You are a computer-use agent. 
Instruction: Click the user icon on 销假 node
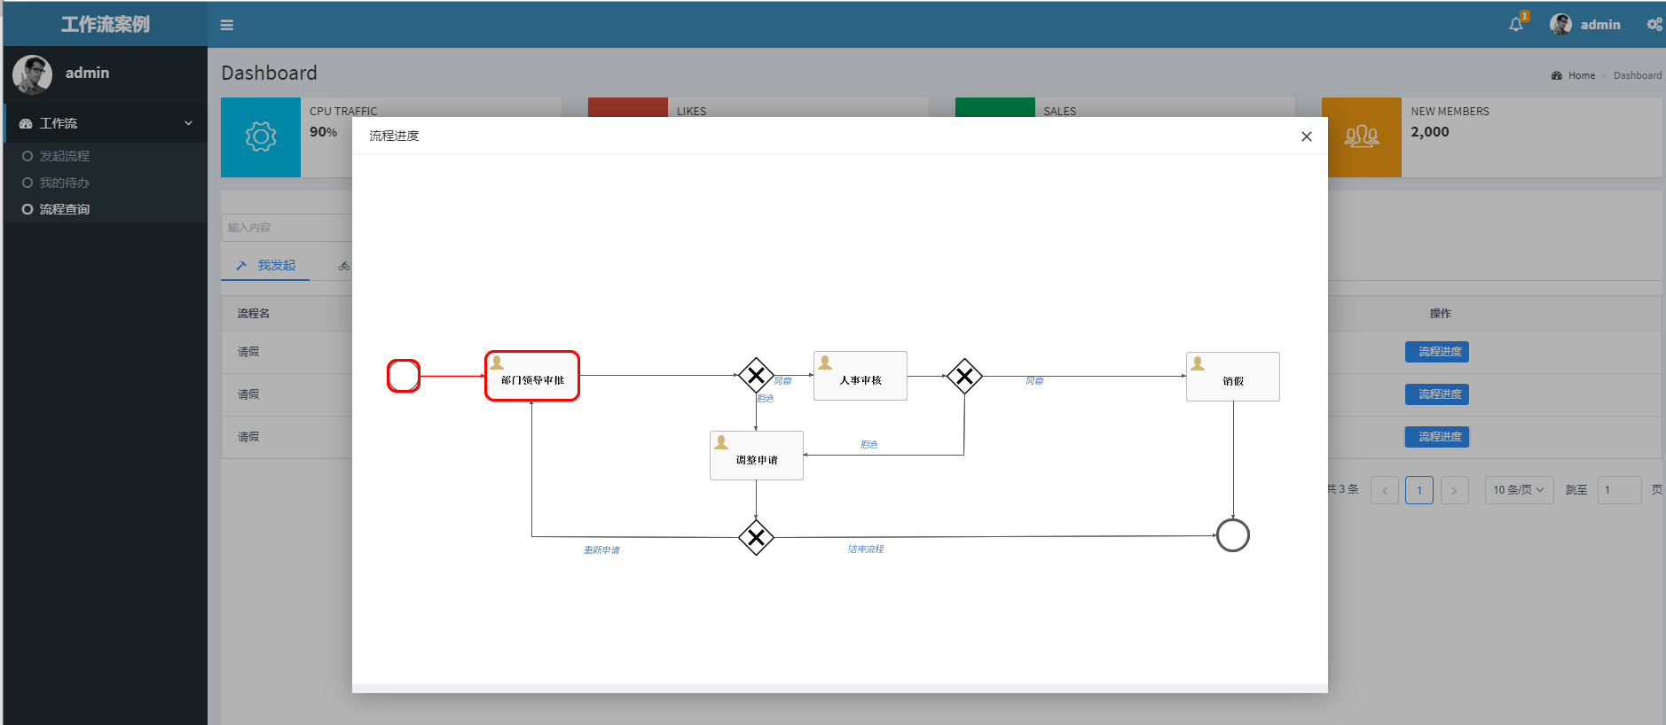1198,363
